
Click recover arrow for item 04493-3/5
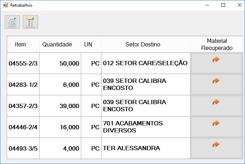point(217,148)
